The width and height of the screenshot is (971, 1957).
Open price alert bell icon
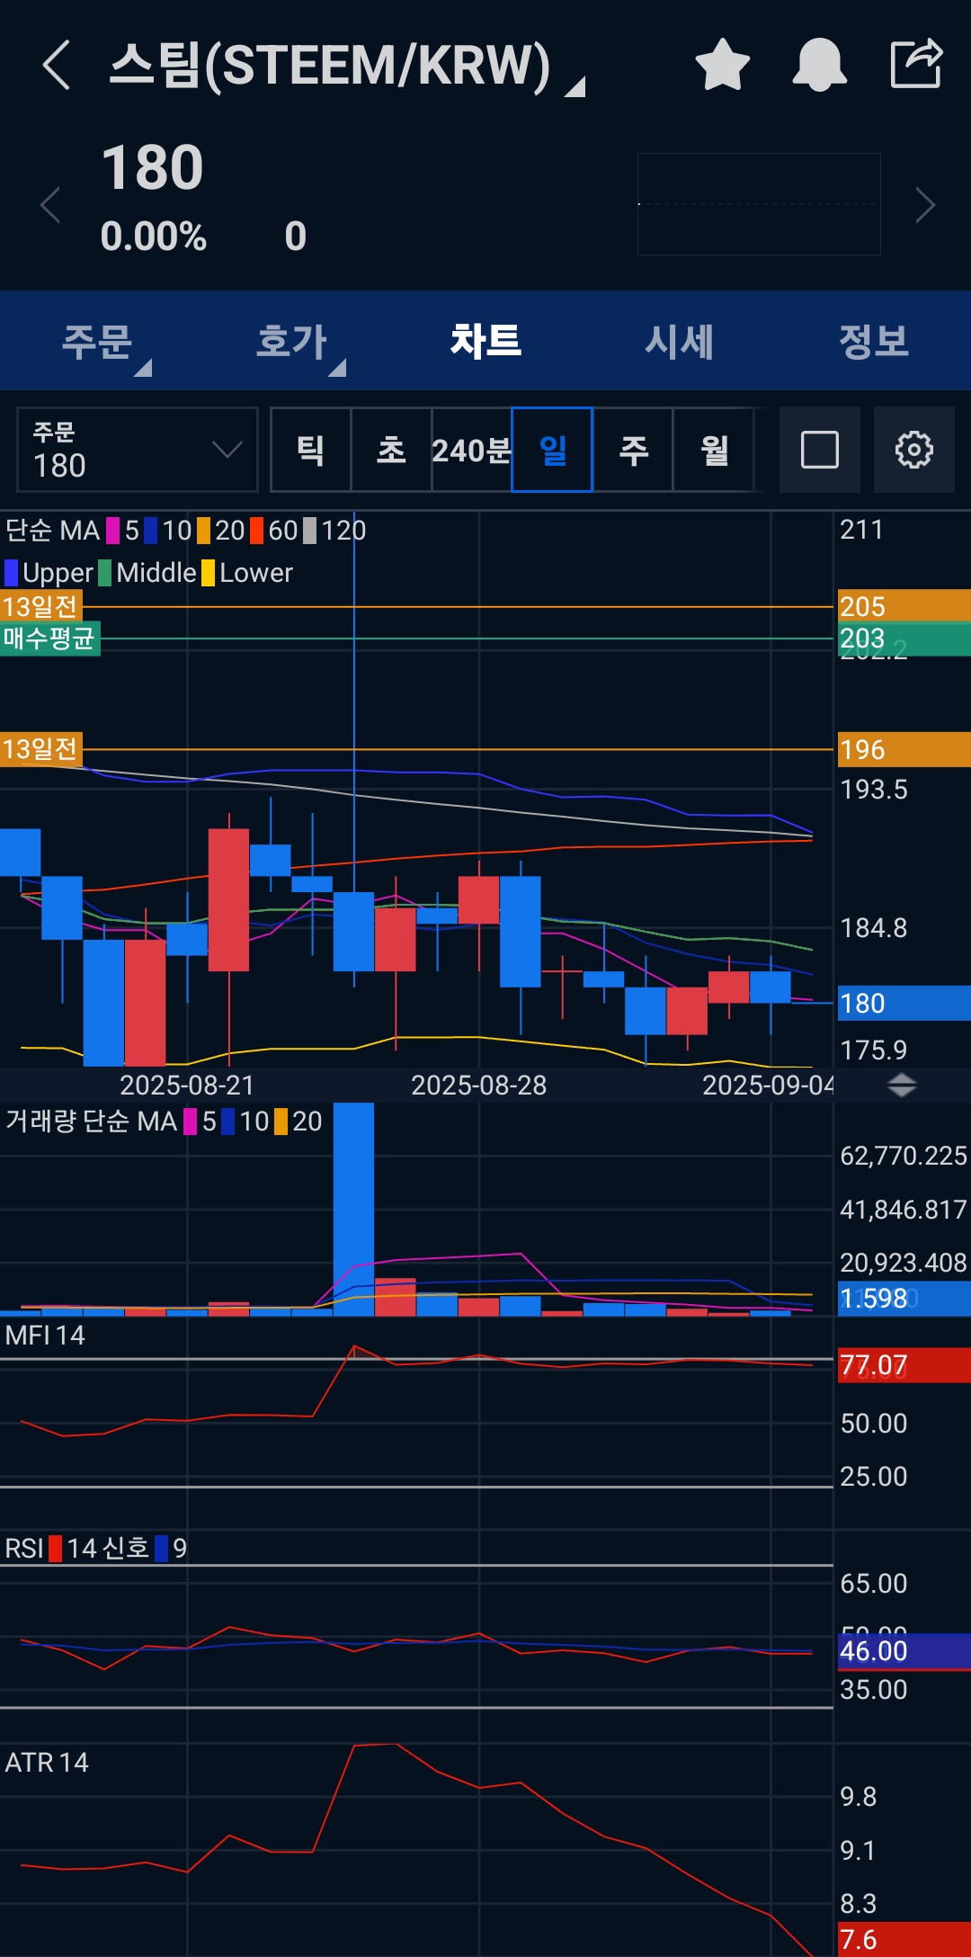click(819, 65)
